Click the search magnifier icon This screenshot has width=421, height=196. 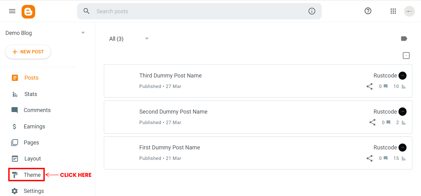87,11
